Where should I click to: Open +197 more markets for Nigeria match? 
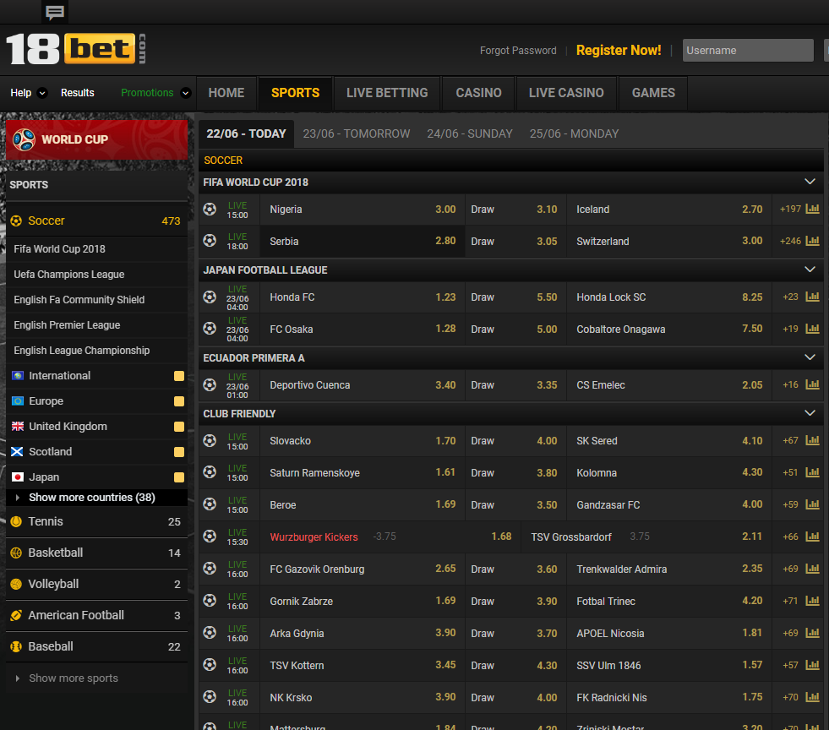790,210
